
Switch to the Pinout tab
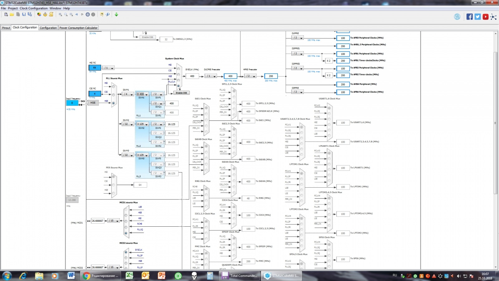[x=6, y=28]
